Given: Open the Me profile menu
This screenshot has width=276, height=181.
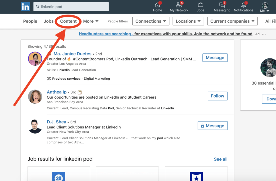Looking at the screenshot, I should coord(265,7).
